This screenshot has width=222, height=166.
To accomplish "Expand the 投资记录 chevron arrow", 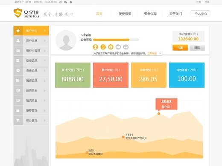I will point(45,60).
